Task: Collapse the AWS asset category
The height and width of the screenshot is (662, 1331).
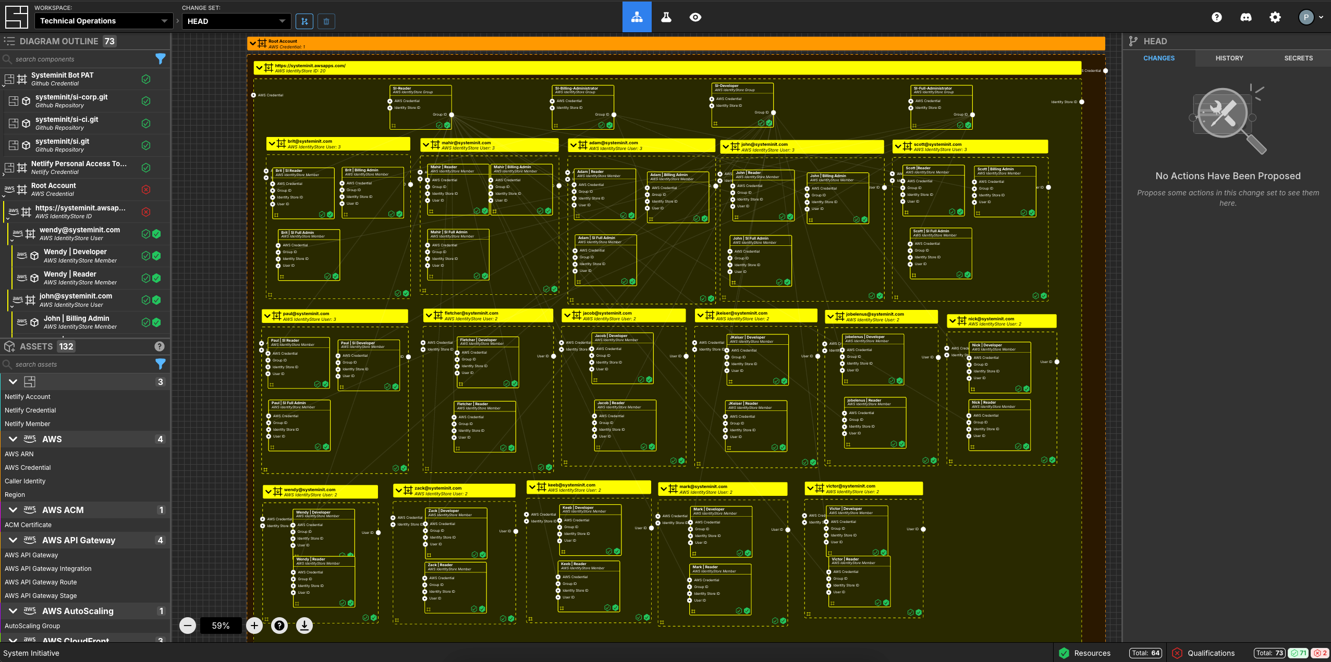Action: pyautogui.click(x=13, y=439)
